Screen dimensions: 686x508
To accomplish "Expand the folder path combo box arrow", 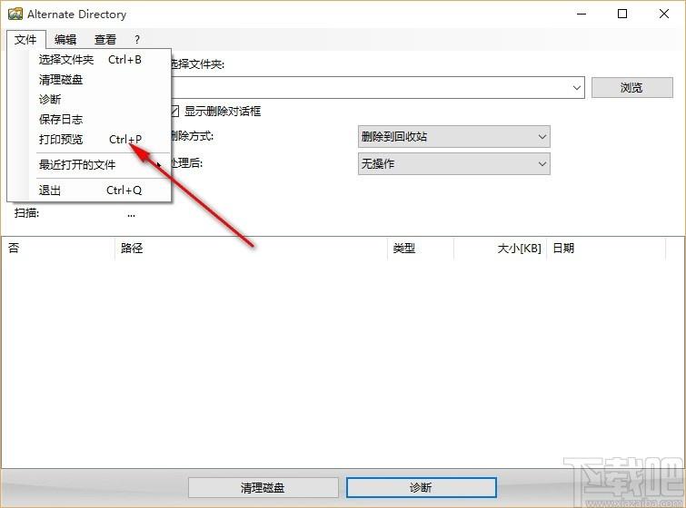I will (x=577, y=88).
